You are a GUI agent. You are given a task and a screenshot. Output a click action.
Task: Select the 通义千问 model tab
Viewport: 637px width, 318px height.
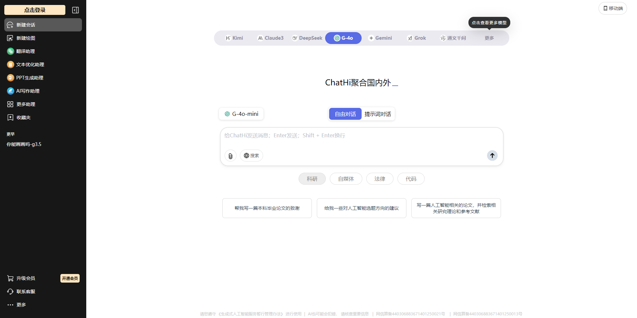coord(453,38)
